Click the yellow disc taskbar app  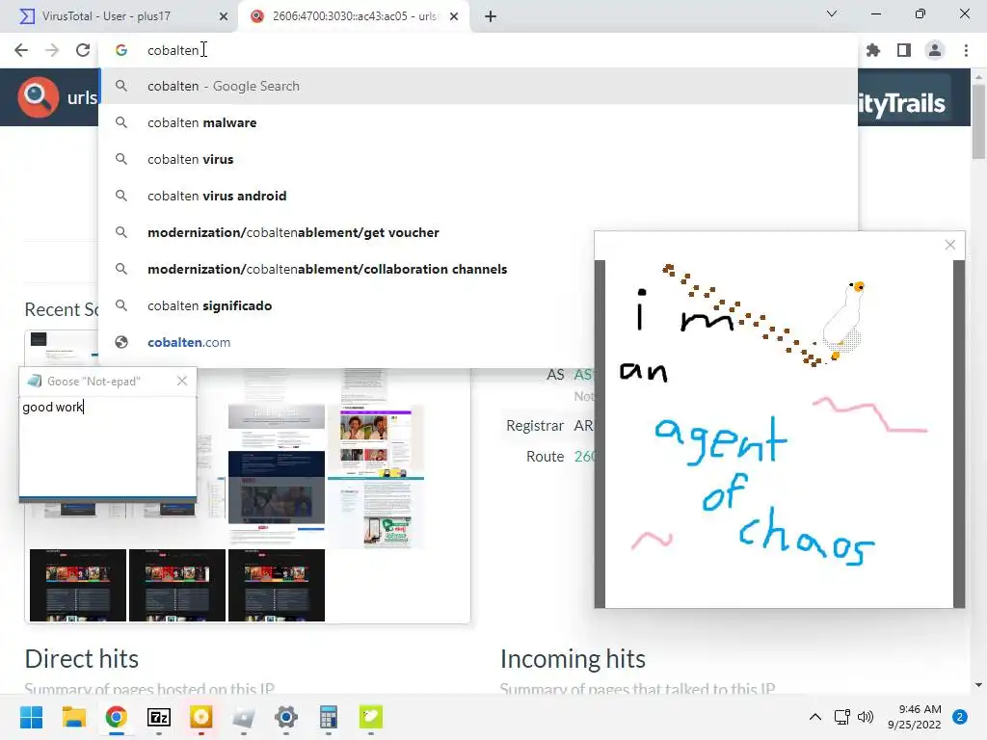[x=200, y=717]
